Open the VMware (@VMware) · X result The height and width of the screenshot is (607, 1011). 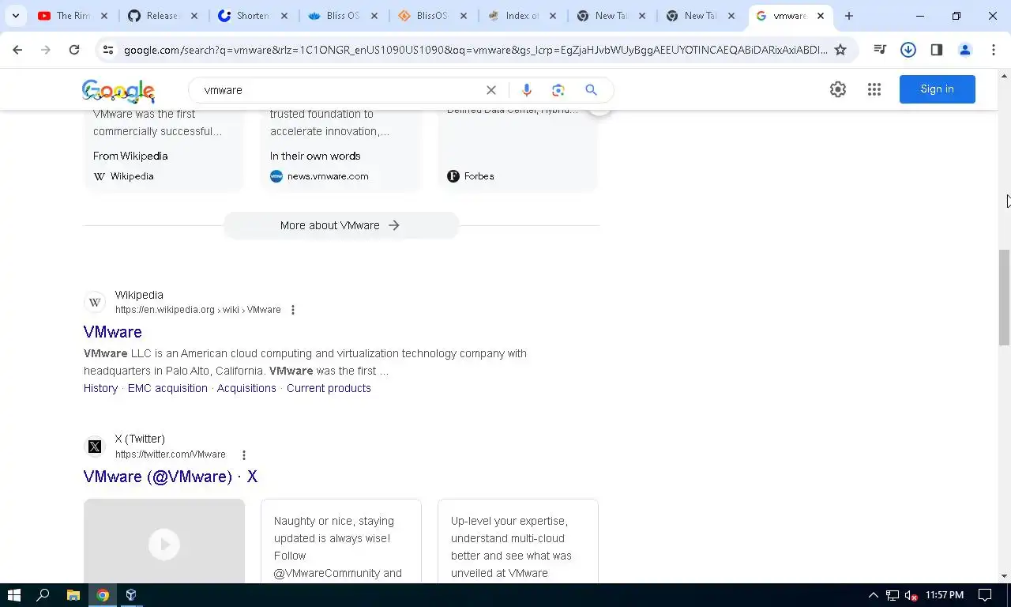point(171,477)
